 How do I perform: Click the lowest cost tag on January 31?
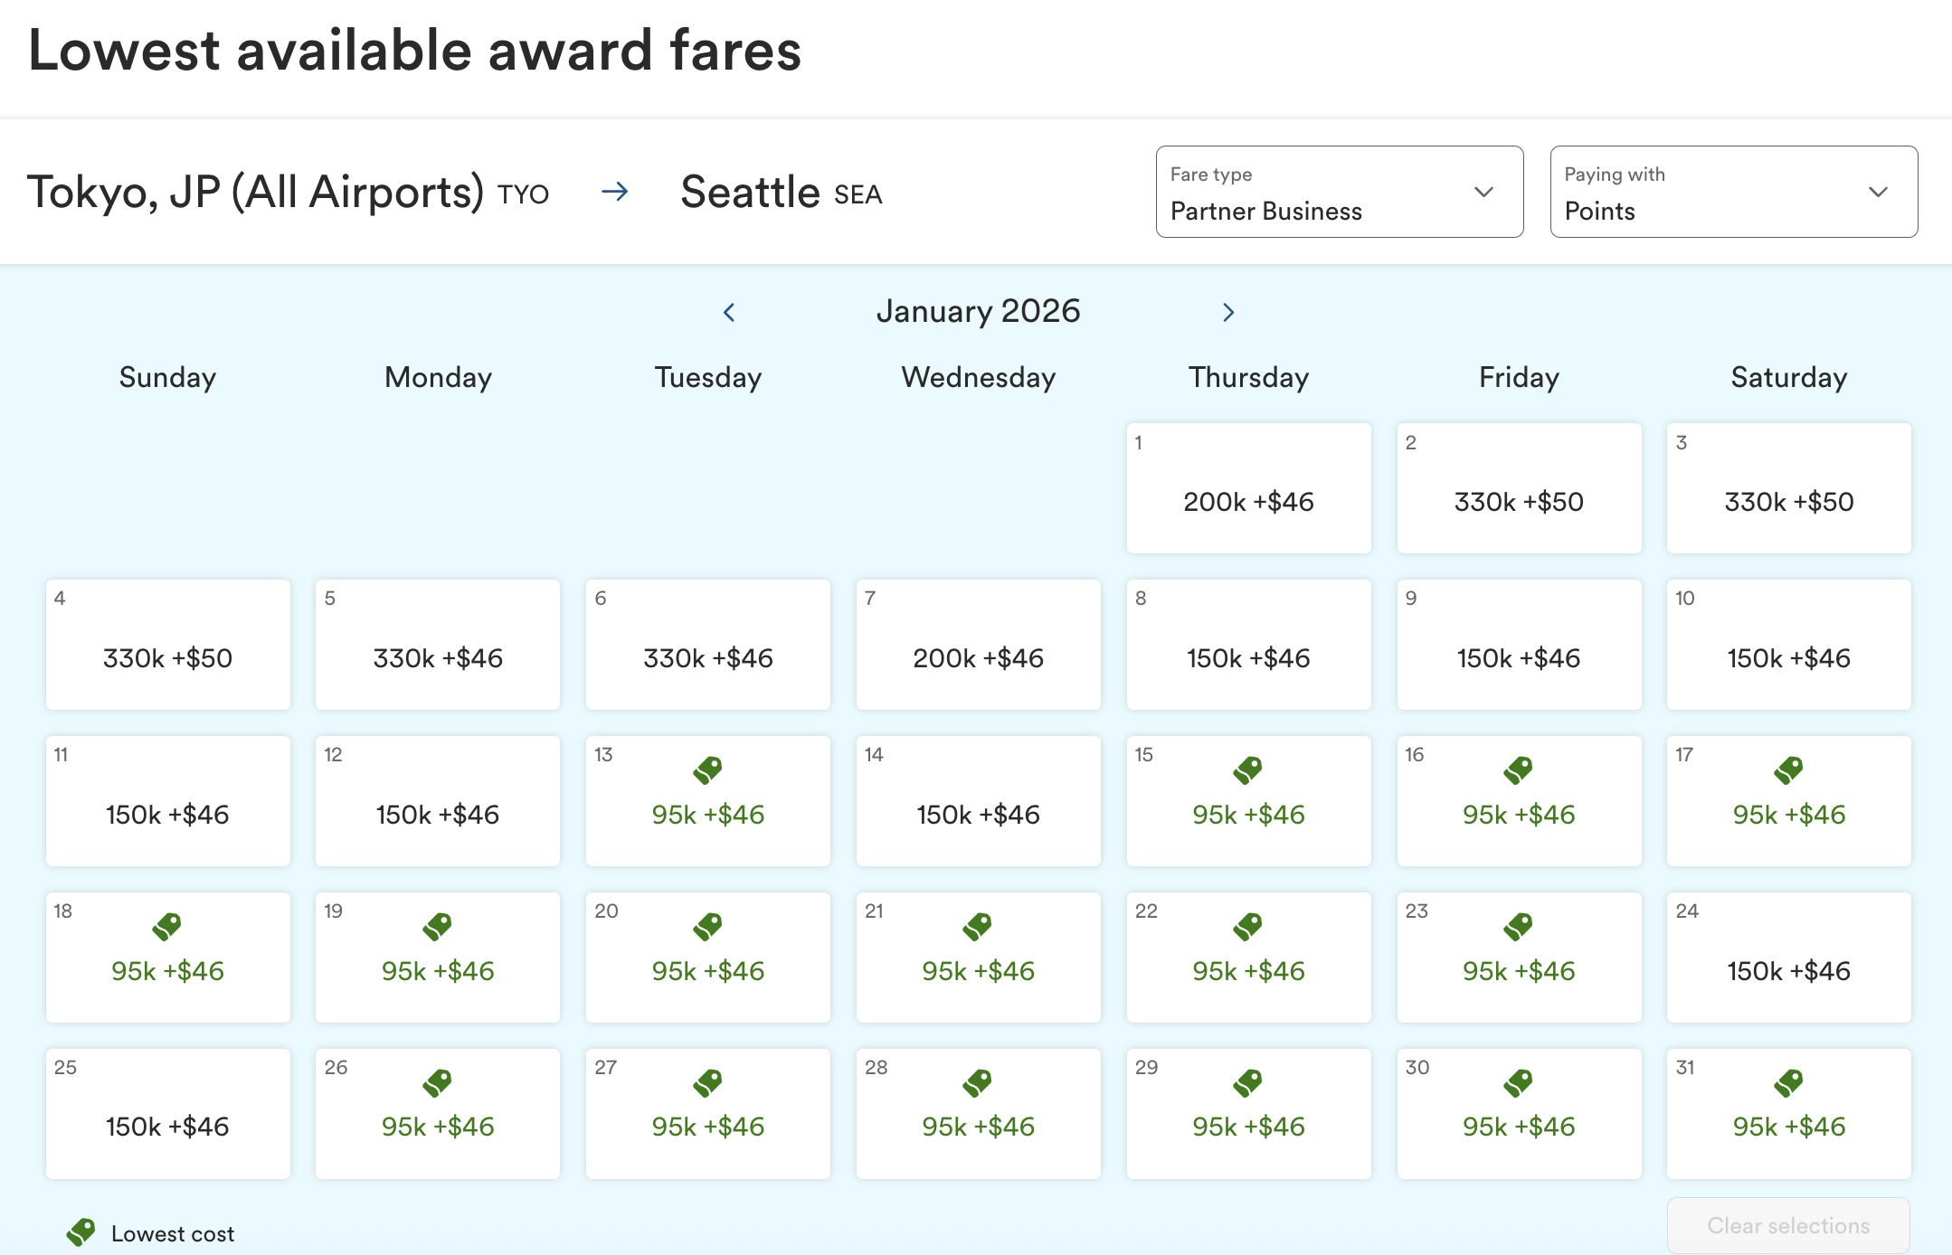(1788, 1082)
